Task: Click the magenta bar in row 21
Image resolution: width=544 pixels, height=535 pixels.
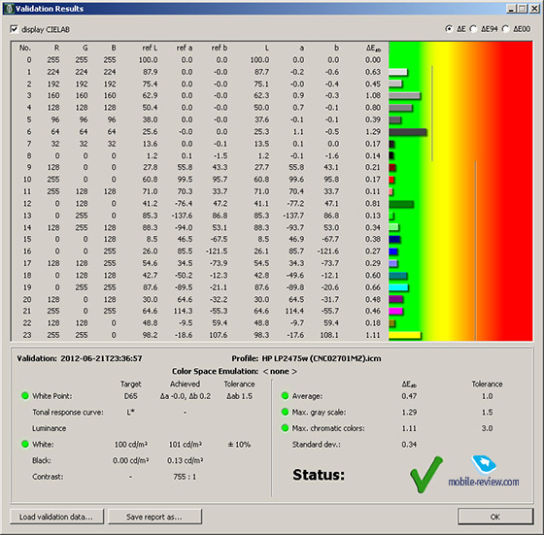Action: 396,311
